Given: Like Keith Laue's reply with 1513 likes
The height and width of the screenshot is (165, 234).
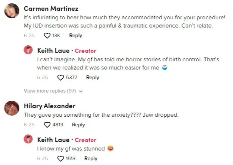Looking at the screenshot, I should coord(61,159).
